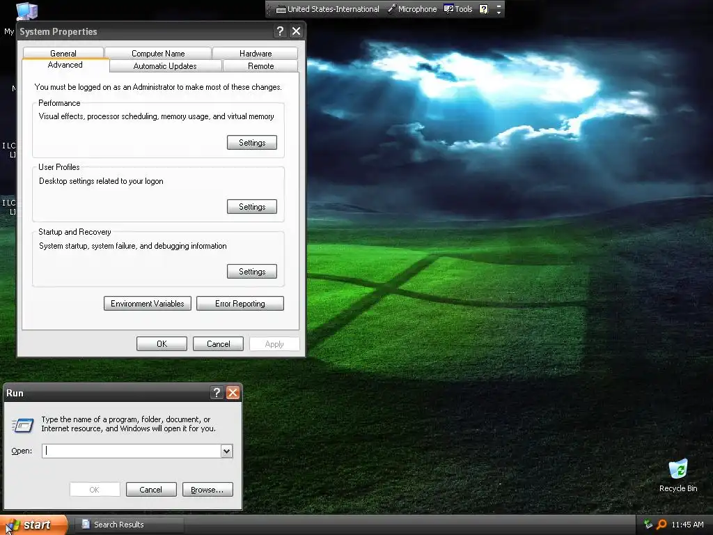Expand the Open dropdown in Run
The image size is (713, 535).
pos(226,451)
